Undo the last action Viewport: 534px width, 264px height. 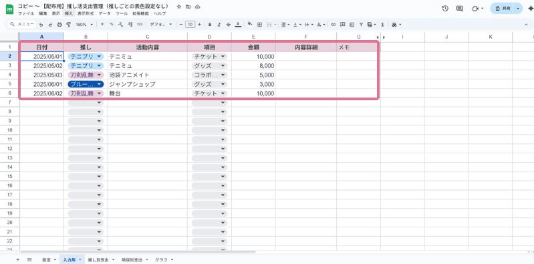(x=41, y=25)
